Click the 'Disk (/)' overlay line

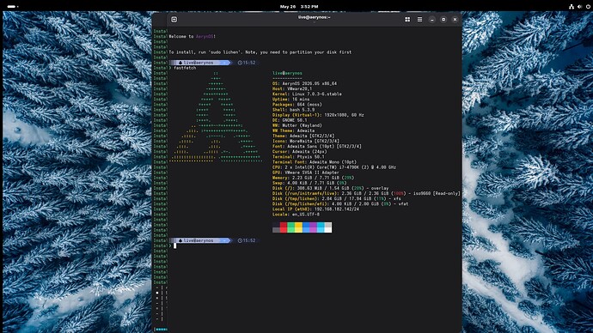[x=331, y=188]
